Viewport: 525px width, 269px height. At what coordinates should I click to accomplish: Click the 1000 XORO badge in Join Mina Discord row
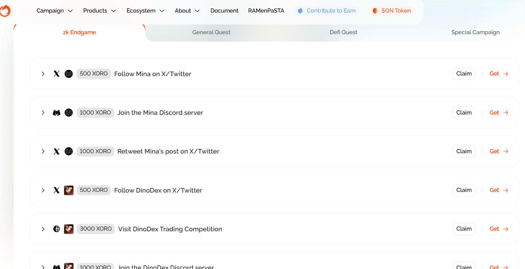tap(95, 113)
